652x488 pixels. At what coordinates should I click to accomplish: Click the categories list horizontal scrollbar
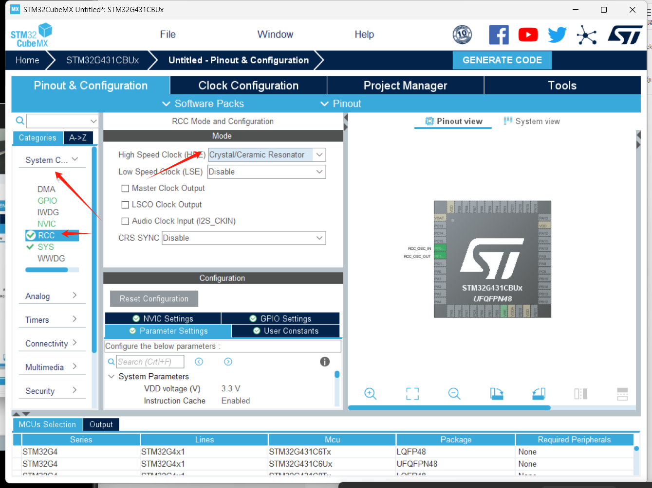coord(47,270)
